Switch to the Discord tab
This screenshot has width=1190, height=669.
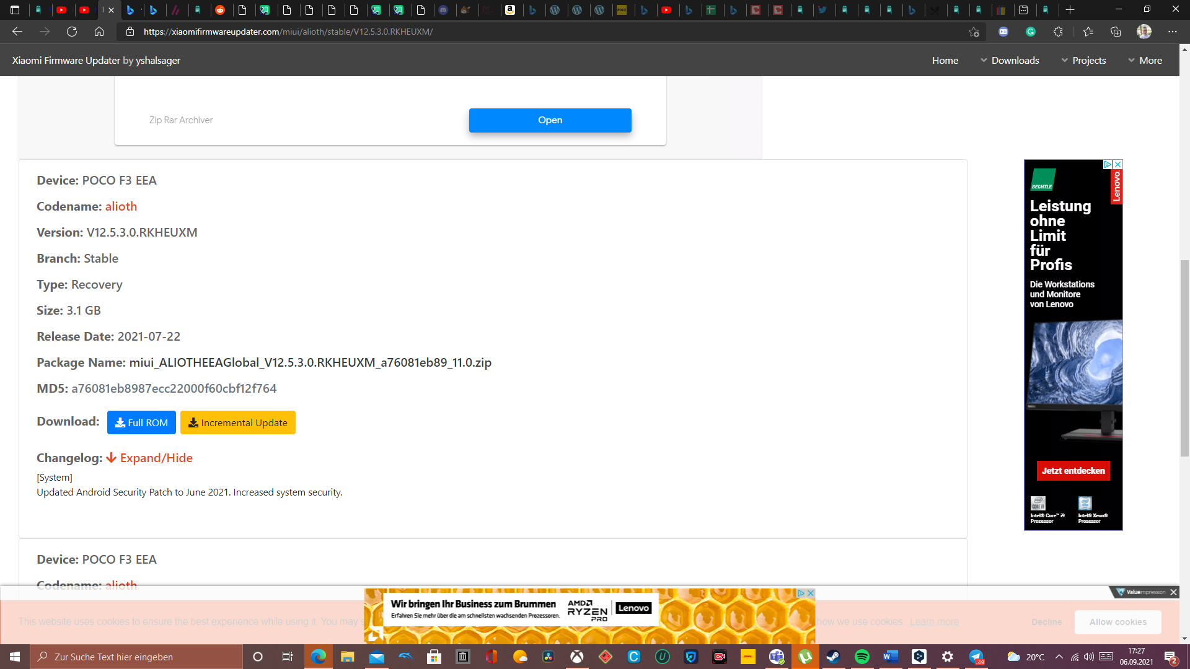tap(443, 10)
